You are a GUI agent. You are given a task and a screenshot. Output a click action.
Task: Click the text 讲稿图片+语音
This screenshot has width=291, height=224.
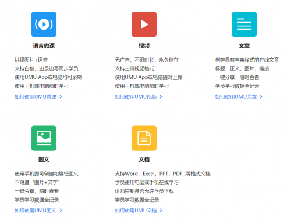coord(31,60)
